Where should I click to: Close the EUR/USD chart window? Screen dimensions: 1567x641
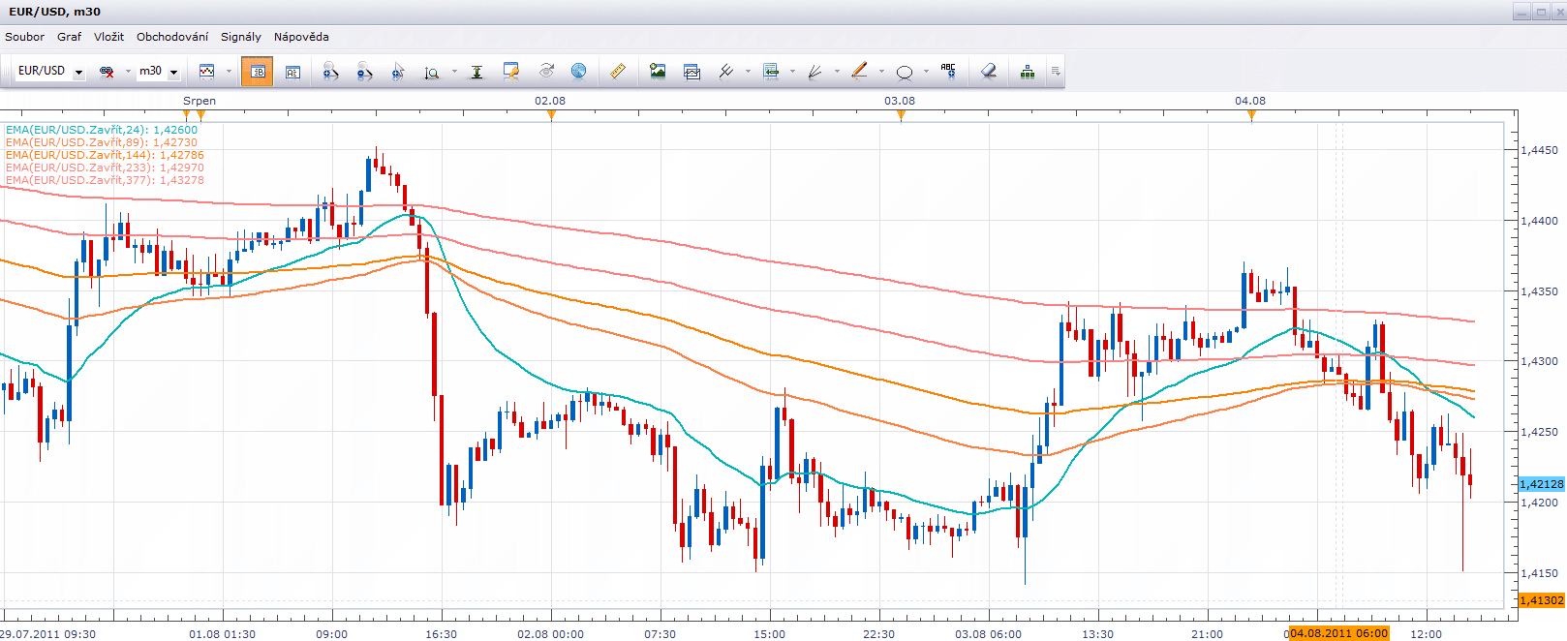(1558, 12)
